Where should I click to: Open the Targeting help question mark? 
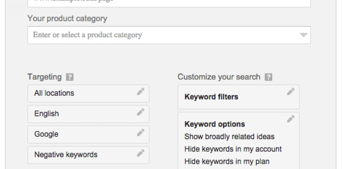point(70,77)
